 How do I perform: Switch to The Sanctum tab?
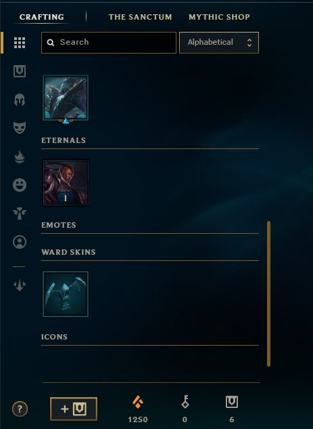140,17
